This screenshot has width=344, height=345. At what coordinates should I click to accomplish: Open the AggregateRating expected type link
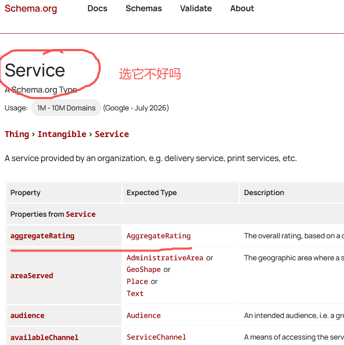coord(159,236)
